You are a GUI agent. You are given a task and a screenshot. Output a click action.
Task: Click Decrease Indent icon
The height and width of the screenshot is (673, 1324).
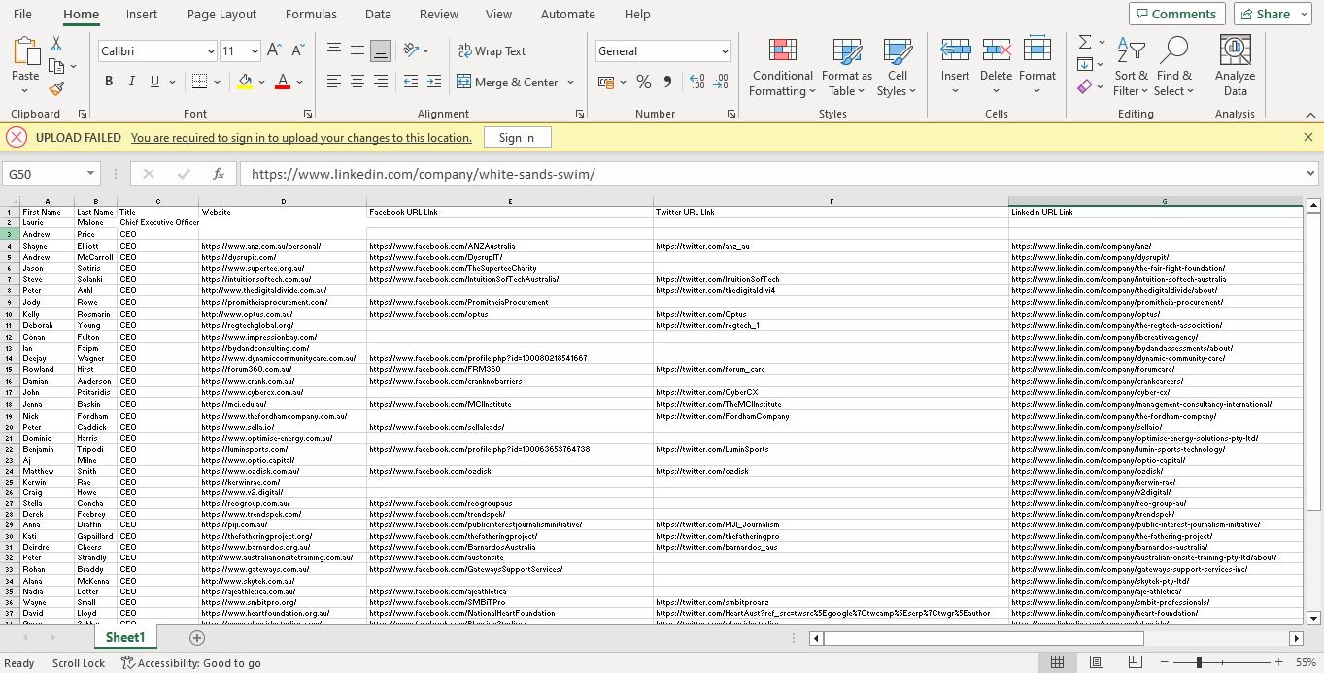[x=411, y=82]
